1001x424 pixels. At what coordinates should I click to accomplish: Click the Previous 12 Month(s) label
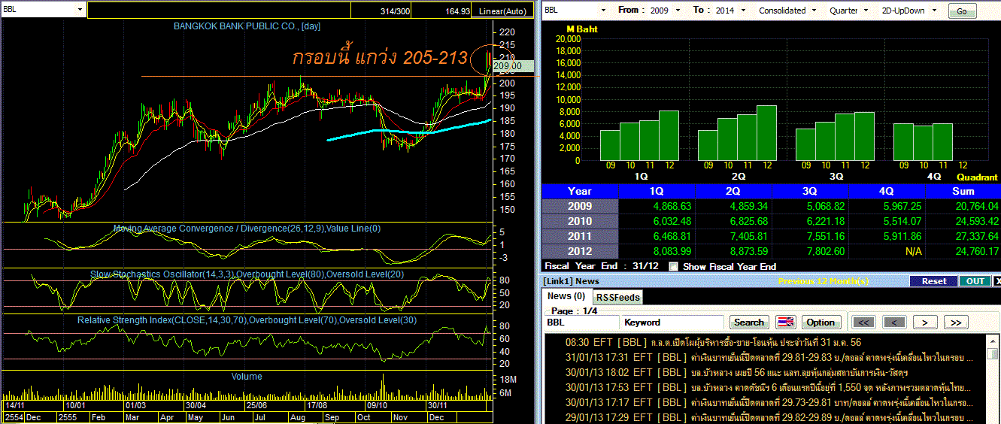pos(824,281)
